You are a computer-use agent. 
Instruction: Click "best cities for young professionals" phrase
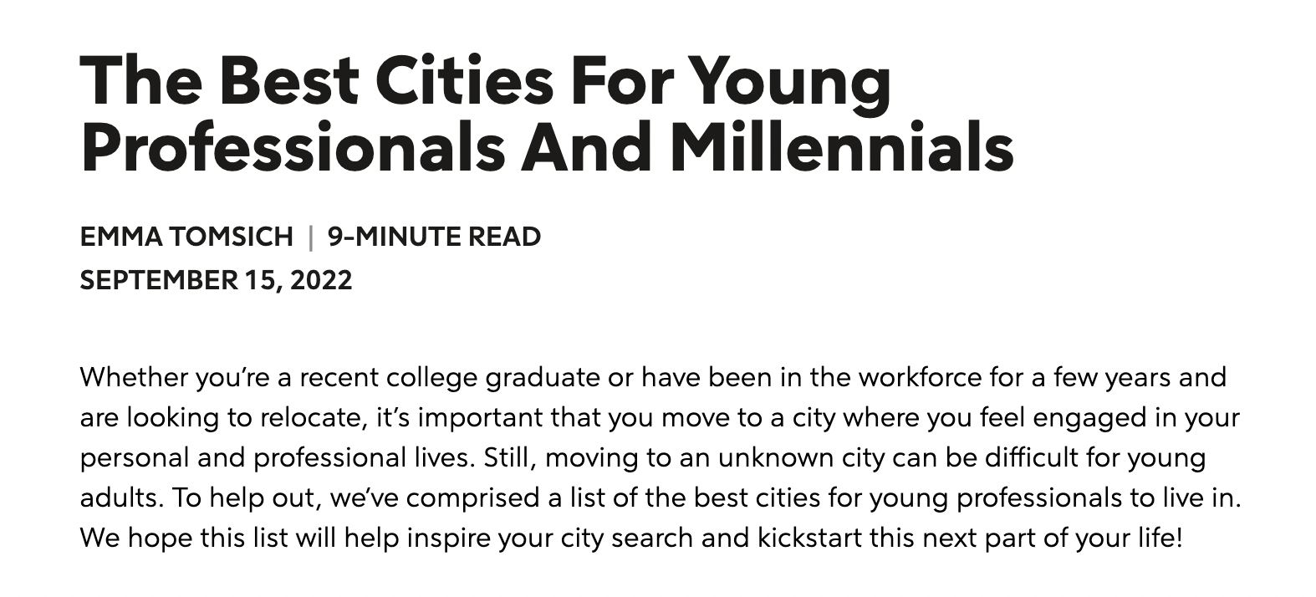point(909,497)
